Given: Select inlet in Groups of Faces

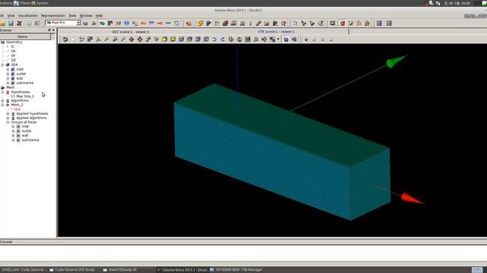Looking at the screenshot, I should tap(25, 127).
